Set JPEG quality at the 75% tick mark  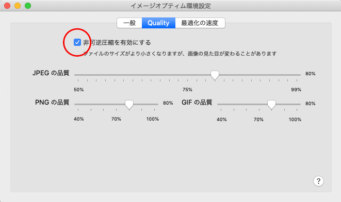[187, 75]
